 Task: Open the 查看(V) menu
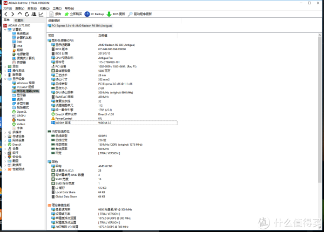[20, 8]
